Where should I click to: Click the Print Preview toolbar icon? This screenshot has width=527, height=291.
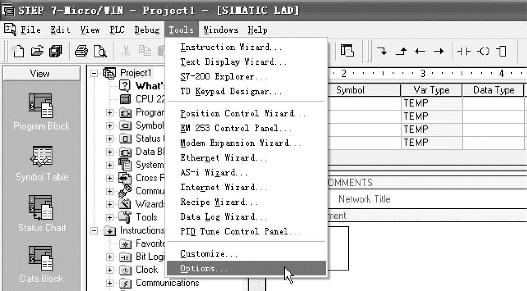[x=100, y=52]
